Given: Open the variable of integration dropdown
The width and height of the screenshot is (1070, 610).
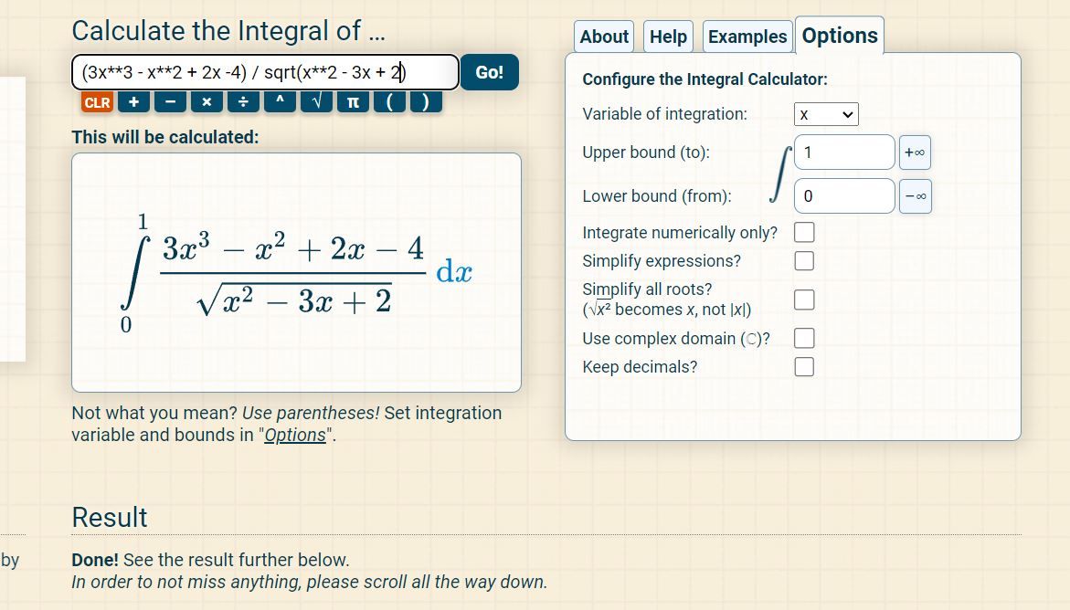Looking at the screenshot, I should point(826,115).
